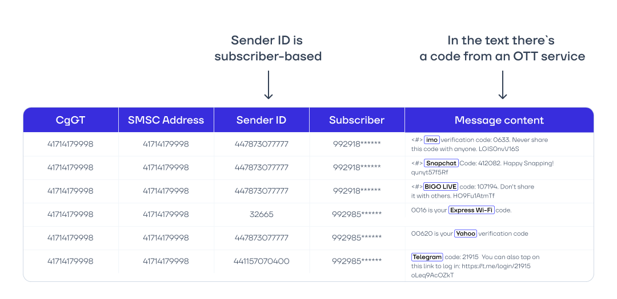617x299 pixels.
Task: Click the imo tag in the first message
Action: click(431, 140)
